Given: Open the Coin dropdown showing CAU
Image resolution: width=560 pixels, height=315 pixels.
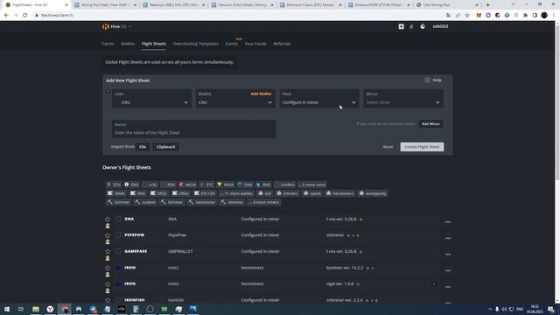Looking at the screenshot, I should (151, 98).
